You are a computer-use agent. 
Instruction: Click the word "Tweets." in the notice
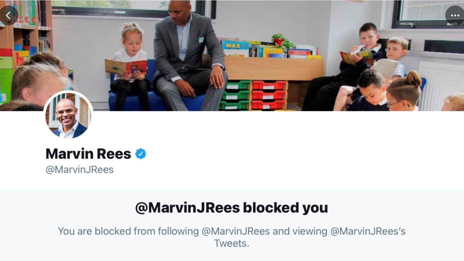click(x=232, y=243)
